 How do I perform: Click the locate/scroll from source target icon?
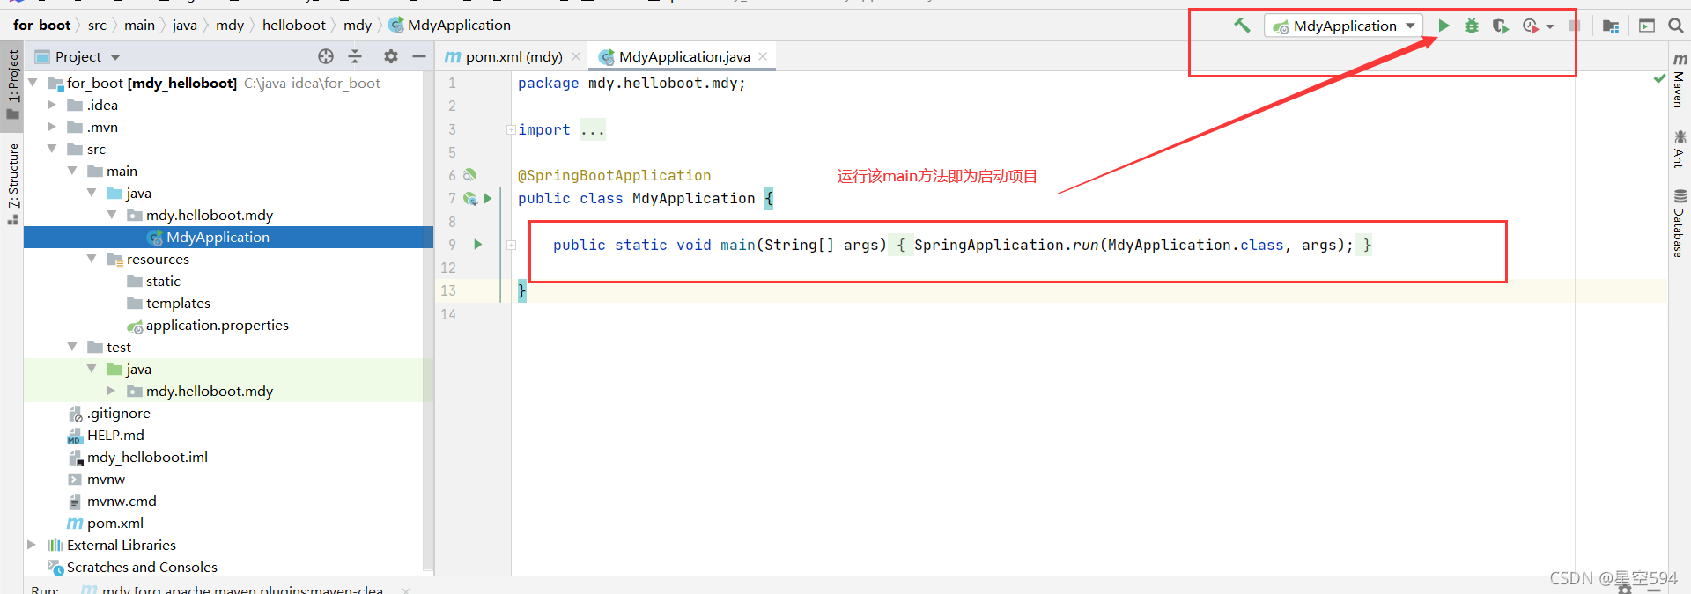point(326,56)
